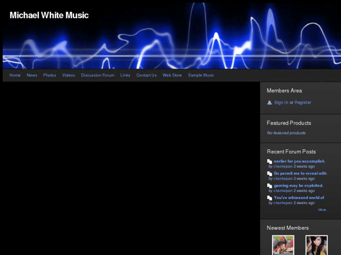The width and height of the screenshot is (341, 255).
Task: Open post 'gaming may be exploited.'
Action: click(x=299, y=186)
